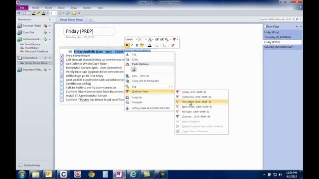Viewport: 319px width, 179px height.
Task: Click font color icon in mini toolbar
Action: point(150,45)
